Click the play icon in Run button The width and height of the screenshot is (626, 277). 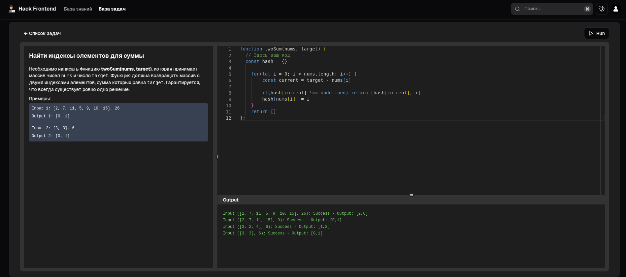591,33
